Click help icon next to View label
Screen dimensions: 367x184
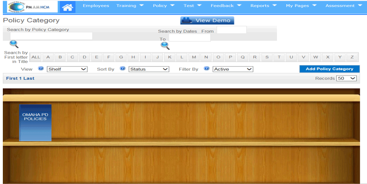(41, 69)
